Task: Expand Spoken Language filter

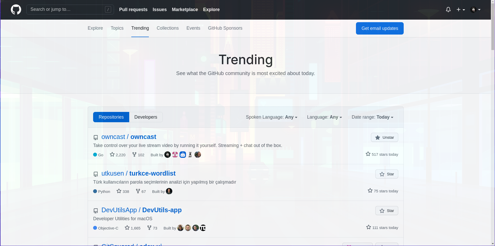Action: [x=272, y=117]
